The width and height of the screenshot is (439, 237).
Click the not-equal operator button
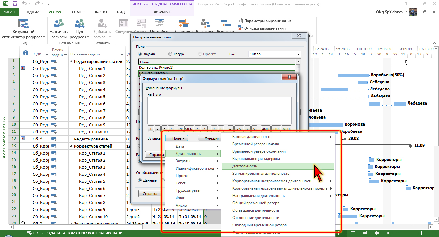239,129
